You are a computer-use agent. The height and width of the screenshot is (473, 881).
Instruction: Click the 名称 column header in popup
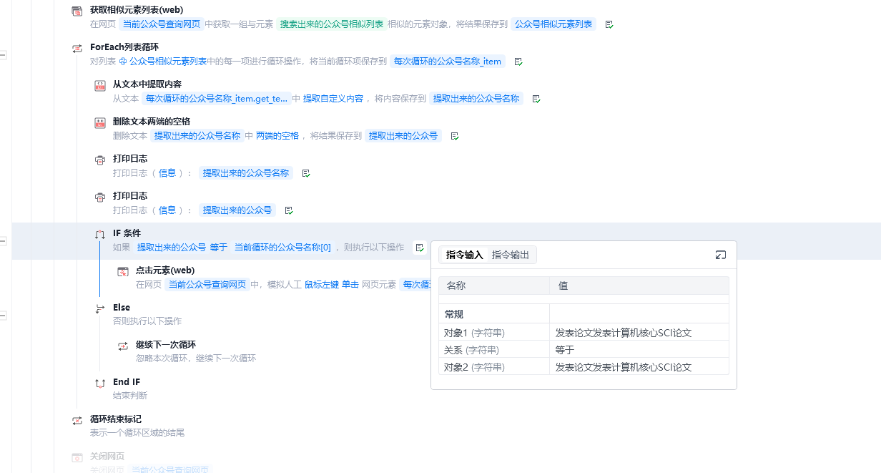coord(494,286)
